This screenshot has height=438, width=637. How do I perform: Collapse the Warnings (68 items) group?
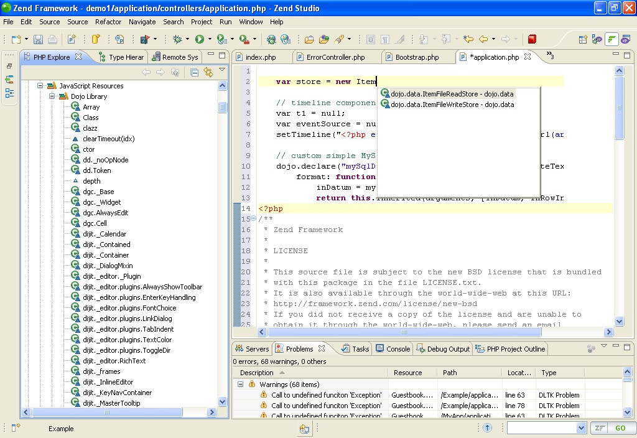[241, 384]
